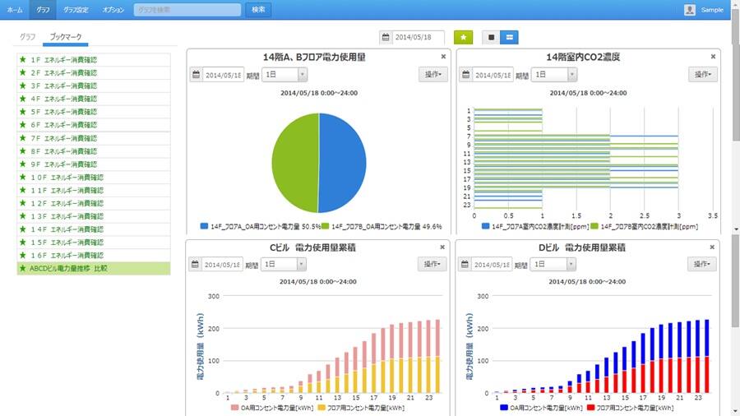740x416 pixels.
Task: Toggle blue OA用コンセント電力量 legend in Dビル chart
Action: click(503, 407)
